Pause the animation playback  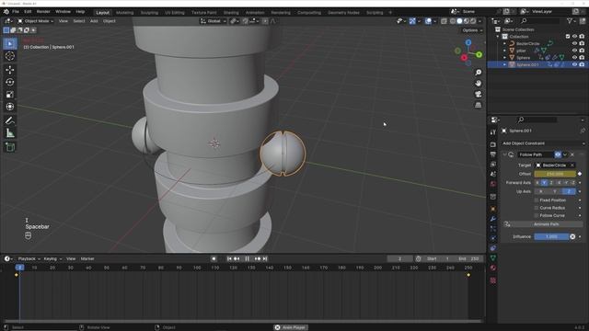(x=248, y=259)
